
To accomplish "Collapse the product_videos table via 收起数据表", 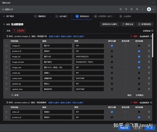I will pos(146,103).
